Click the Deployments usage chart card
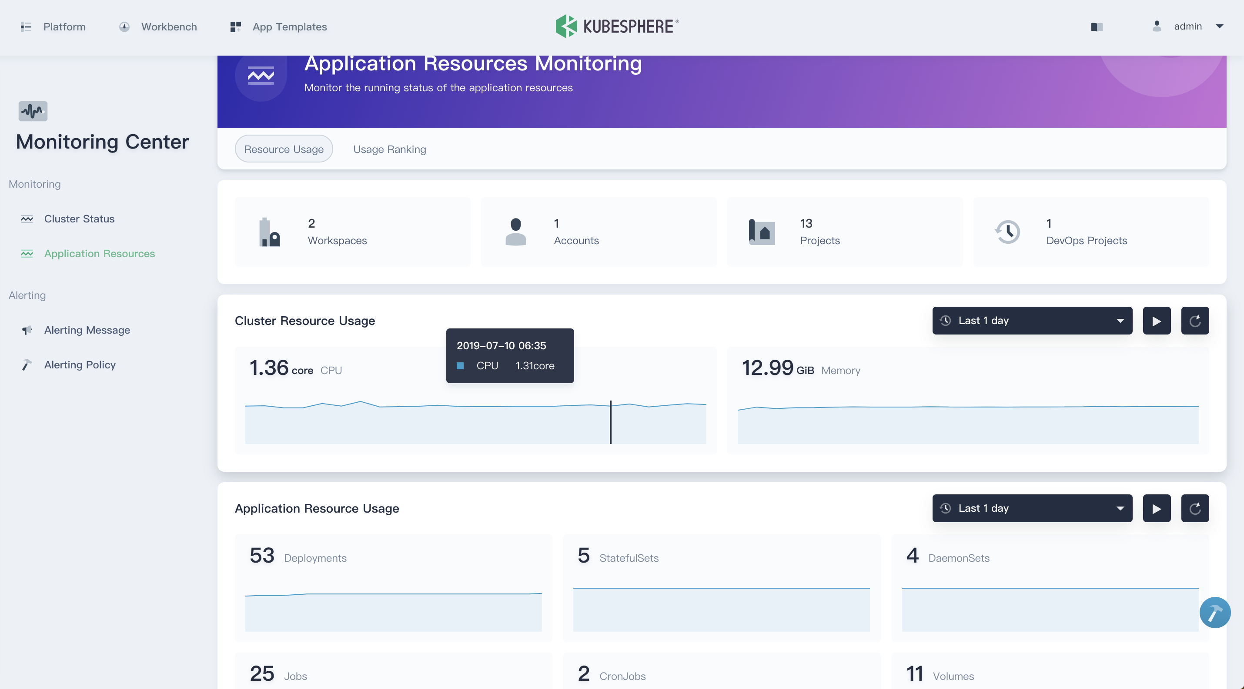 coord(393,588)
